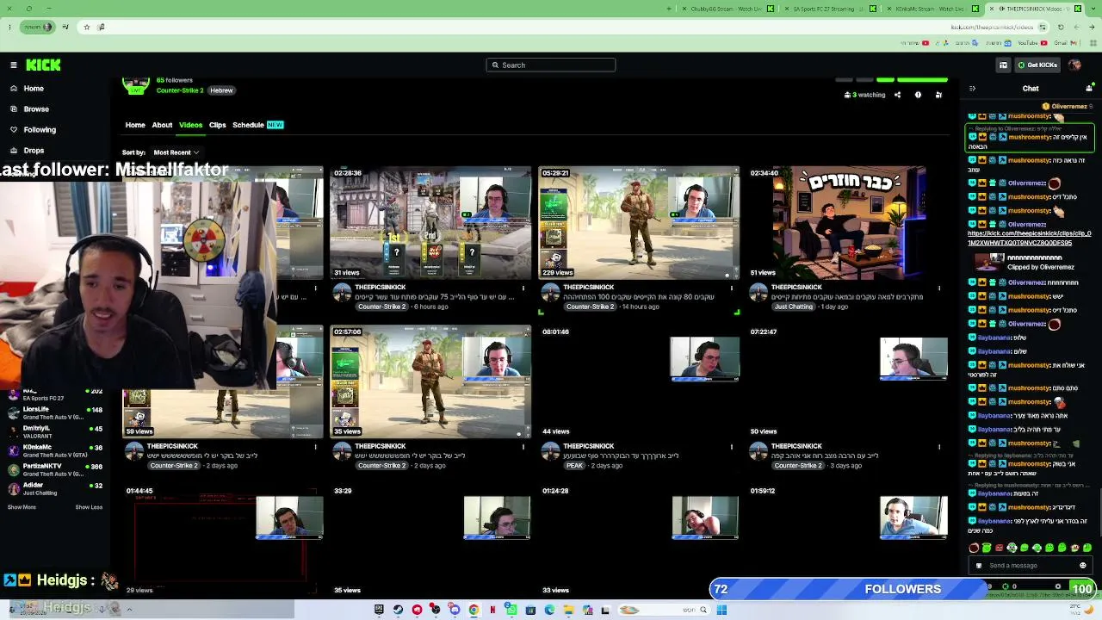The image size is (1102, 620).
Task: Click the drops store icon near Get KICKs
Action: pyautogui.click(x=1003, y=65)
